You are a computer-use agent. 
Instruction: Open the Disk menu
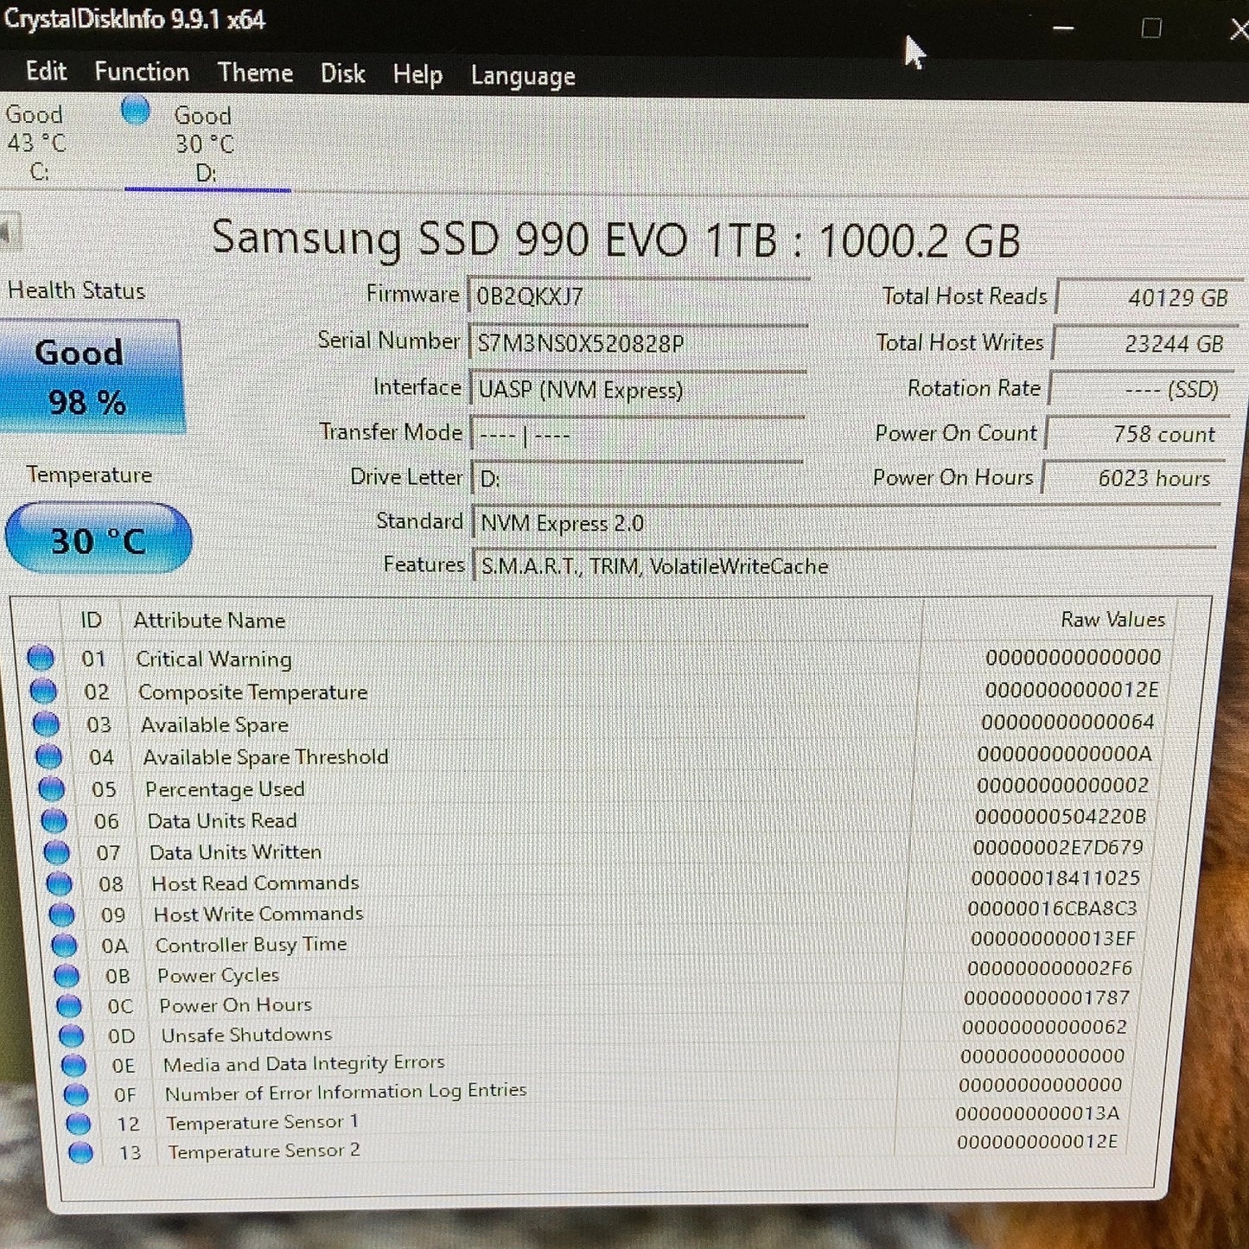pos(342,74)
